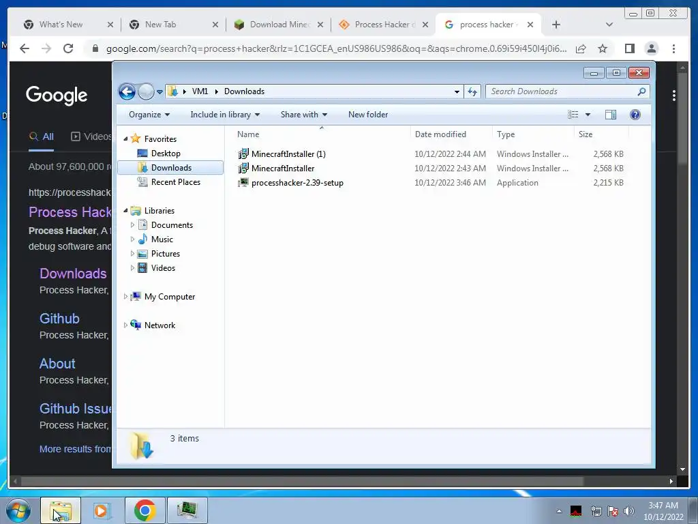Expand the Pictures library node
The width and height of the screenshot is (698, 524).
pyautogui.click(x=132, y=254)
